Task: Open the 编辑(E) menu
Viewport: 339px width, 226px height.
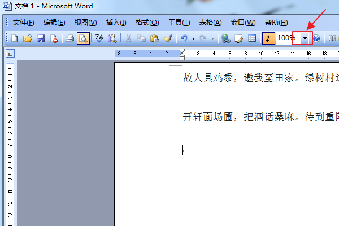Action: [x=54, y=23]
